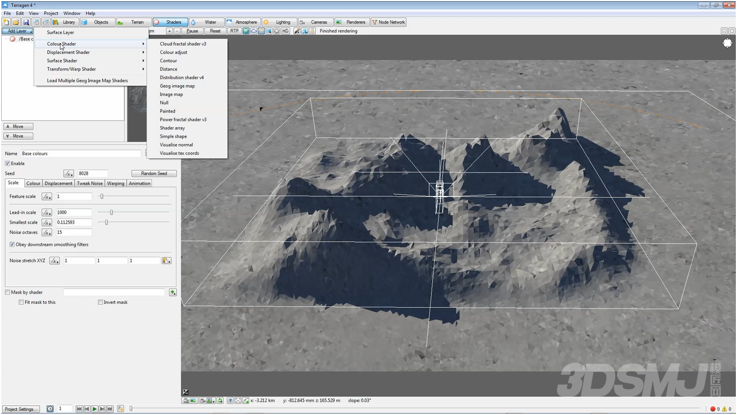Screen dimensions: 737x415
Task: Click the preview detail minus button
Action: tap(177, 31)
